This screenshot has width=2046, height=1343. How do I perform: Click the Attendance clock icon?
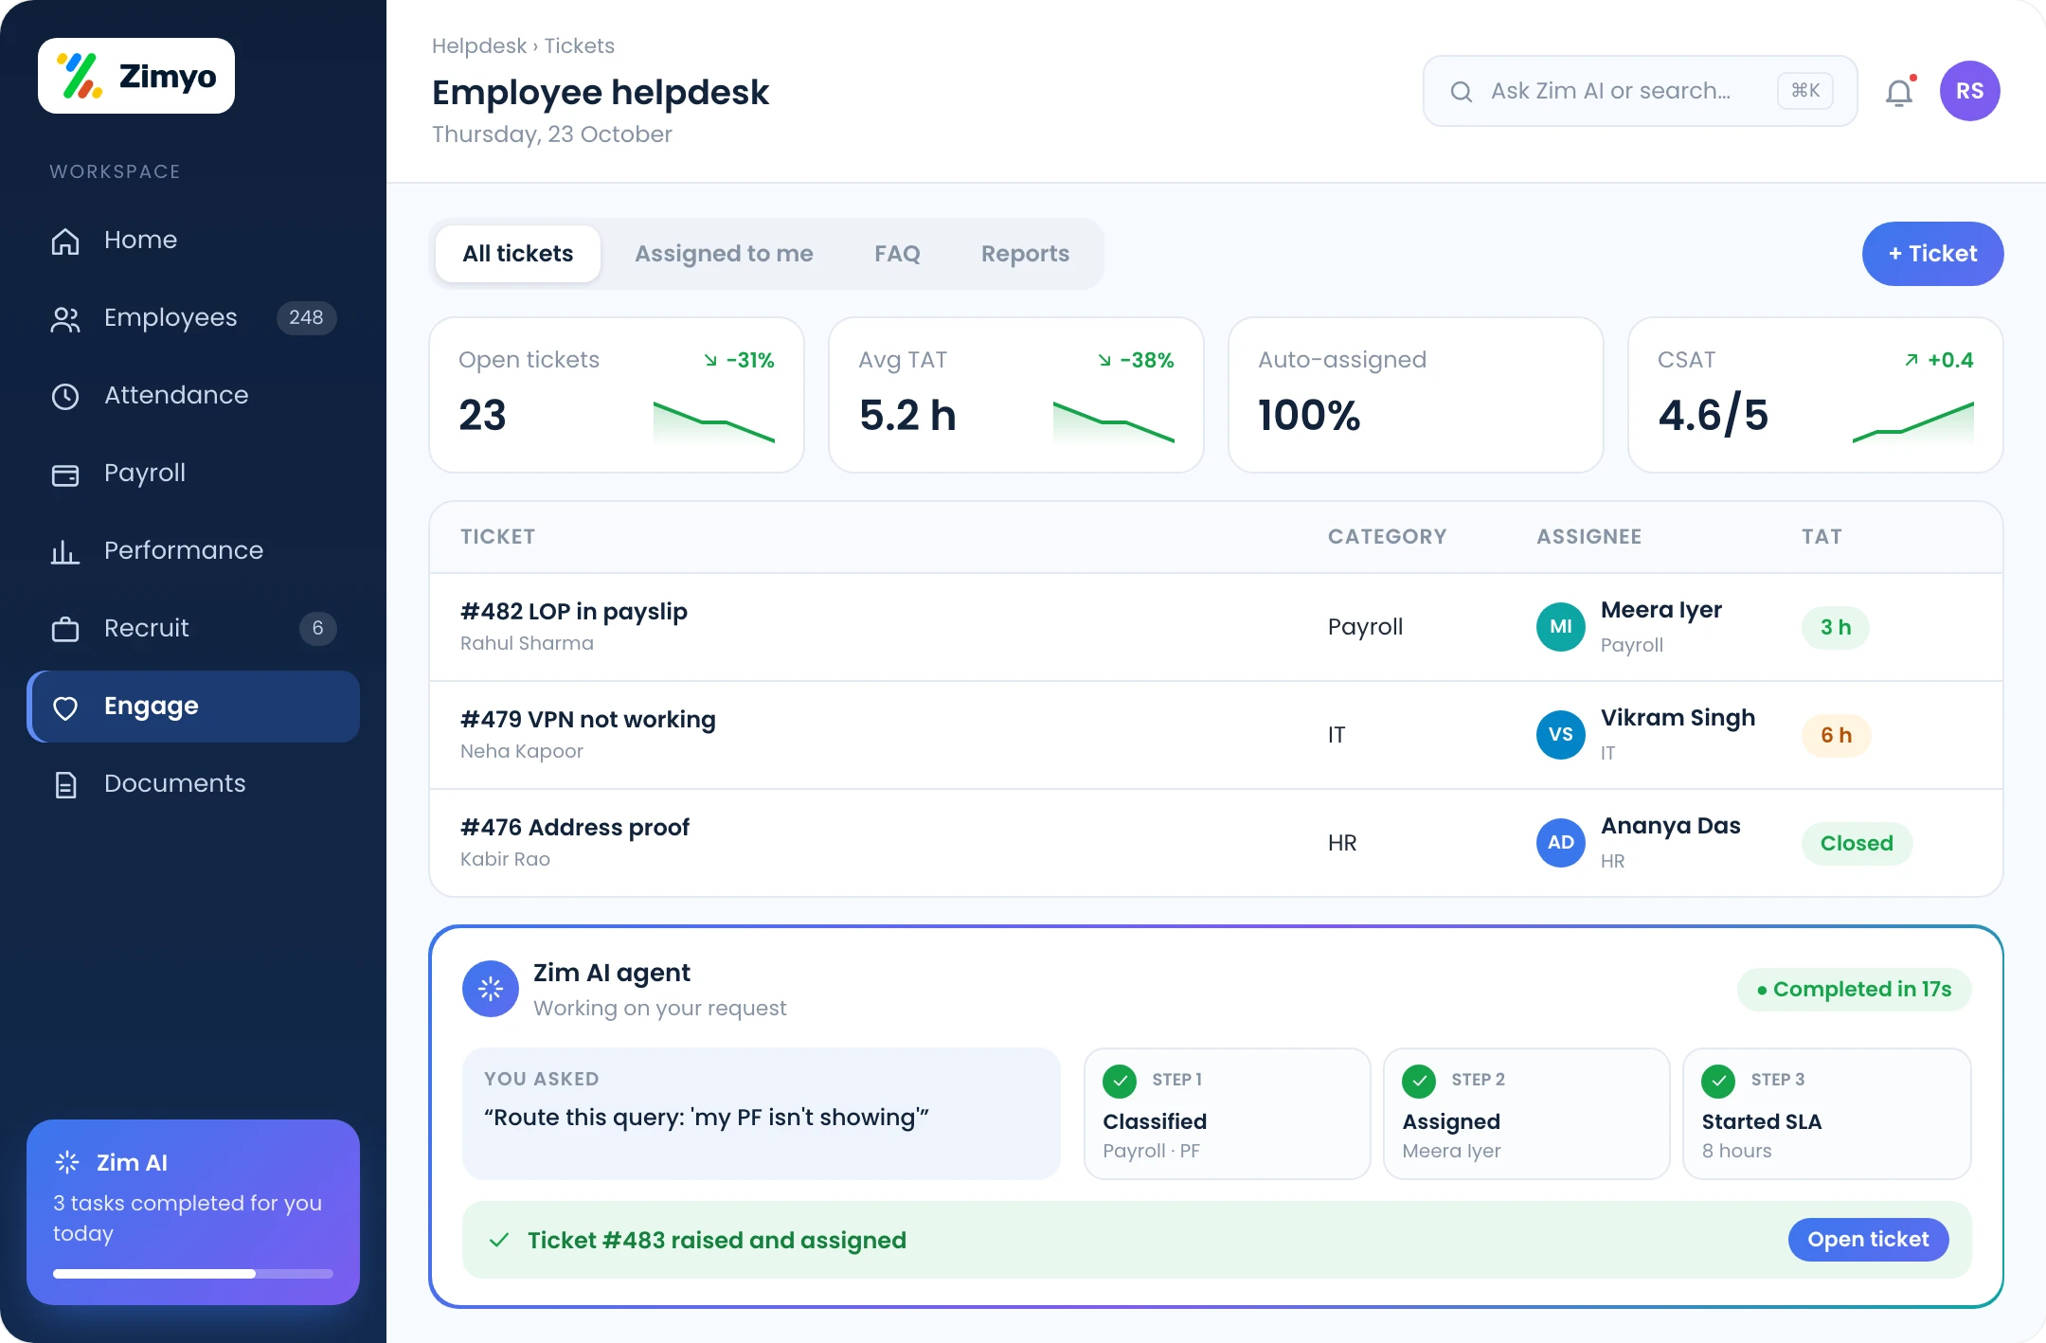65,396
